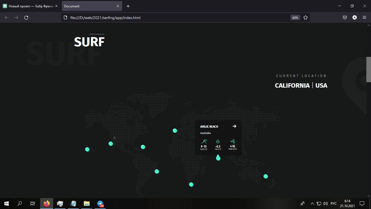Click the 9 -13 surf value
Screen dimensions: 371x209
click(x=204, y=146)
